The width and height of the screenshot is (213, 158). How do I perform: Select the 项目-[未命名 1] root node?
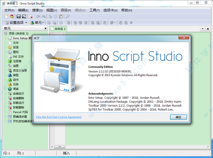click(18, 34)
